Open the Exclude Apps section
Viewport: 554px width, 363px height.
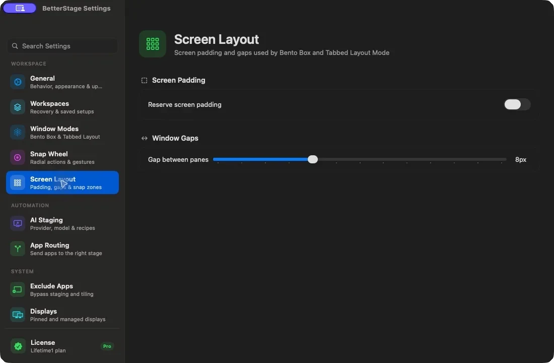pyautogui.click(x=62, y=290)
